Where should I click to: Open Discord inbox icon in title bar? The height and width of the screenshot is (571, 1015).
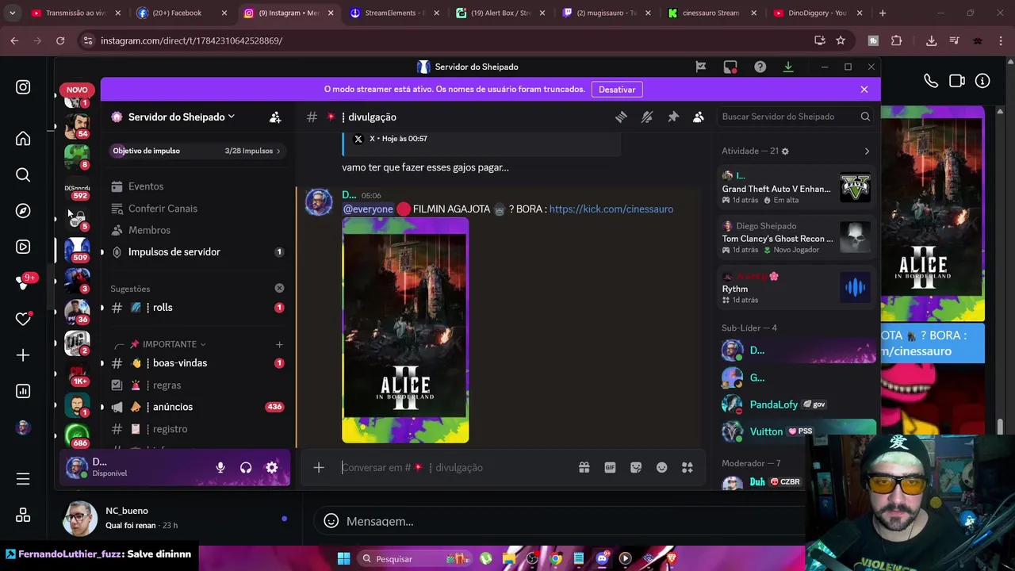point(730,67)
